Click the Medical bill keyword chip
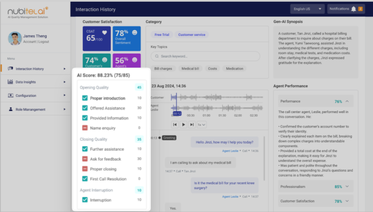Image resolution: width=373 pixels, height=212 pixels. point(191,68)
